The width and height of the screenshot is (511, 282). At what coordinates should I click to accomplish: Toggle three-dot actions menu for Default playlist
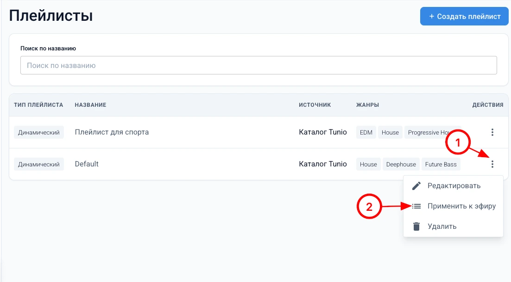tap(492, 164)
